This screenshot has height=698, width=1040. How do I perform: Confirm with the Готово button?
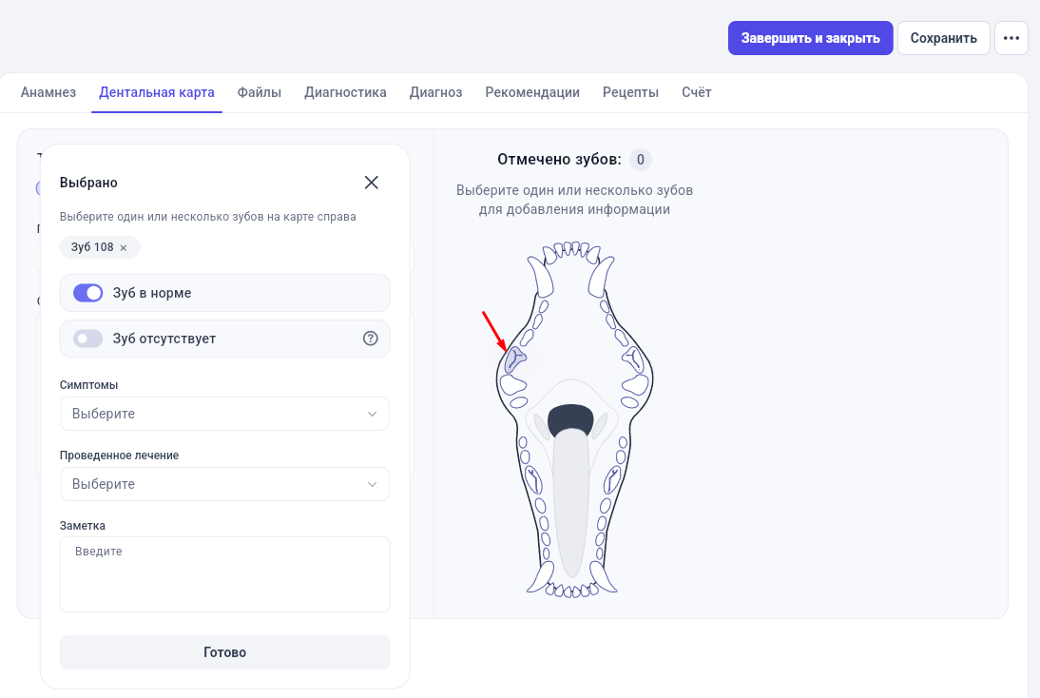pos(225,652)
